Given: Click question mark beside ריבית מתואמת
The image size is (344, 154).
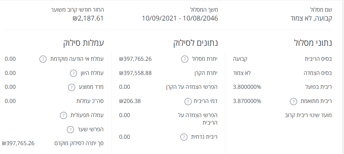Looking at the screenshot, I should [293, 101].
